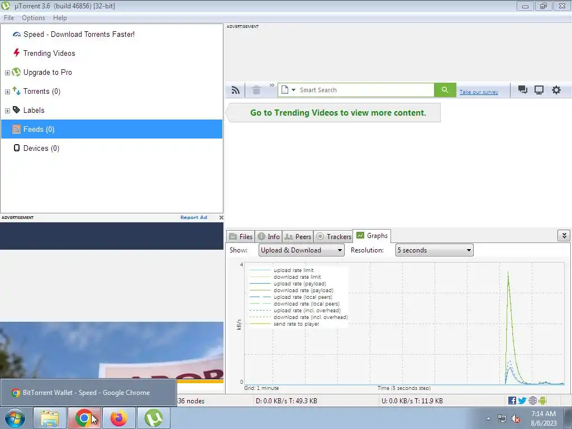This screenshot has width=572, height=429.
Task: Click the Twitter icon in status bar
Action: [x=522, y=401]
